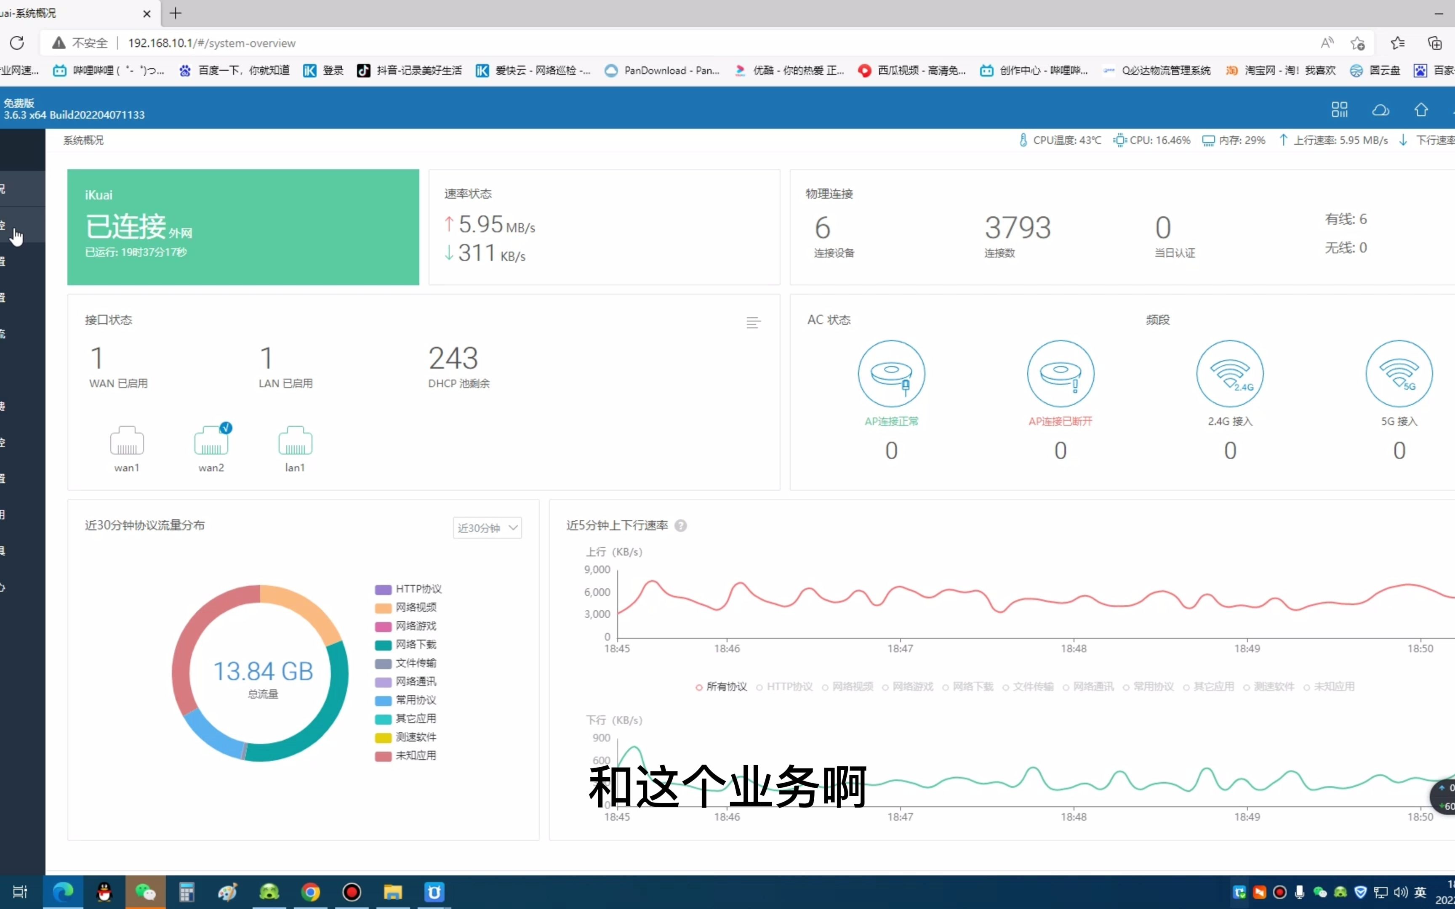Open WeChat from the Windows taskbar
The image size is (1455, 909).
click(x=146, y=892)
